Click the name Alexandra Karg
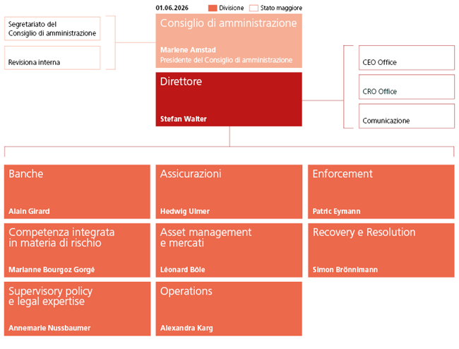This screenshot has height=349, width=459. pos(186,328)
